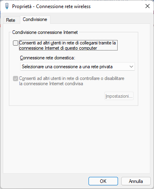The image size is (154, 189).
Task: Open the Impostazioni... settings button
Action: 119,96
